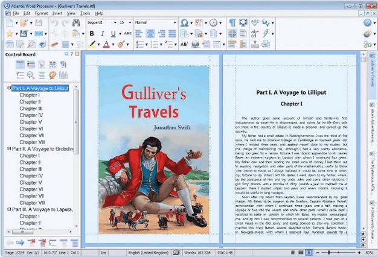Open the magnifier search panel in Control Board
378x257 pixels.
[31, 75]
